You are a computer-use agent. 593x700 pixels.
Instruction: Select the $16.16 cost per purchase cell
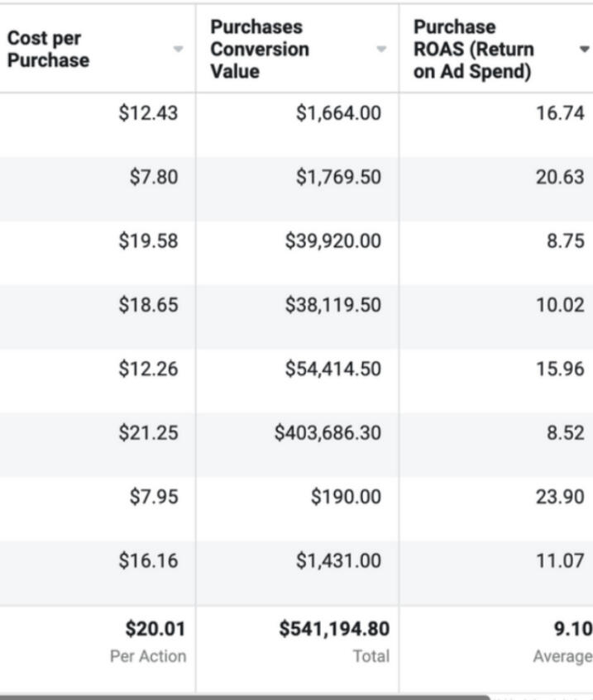point(148,561)
